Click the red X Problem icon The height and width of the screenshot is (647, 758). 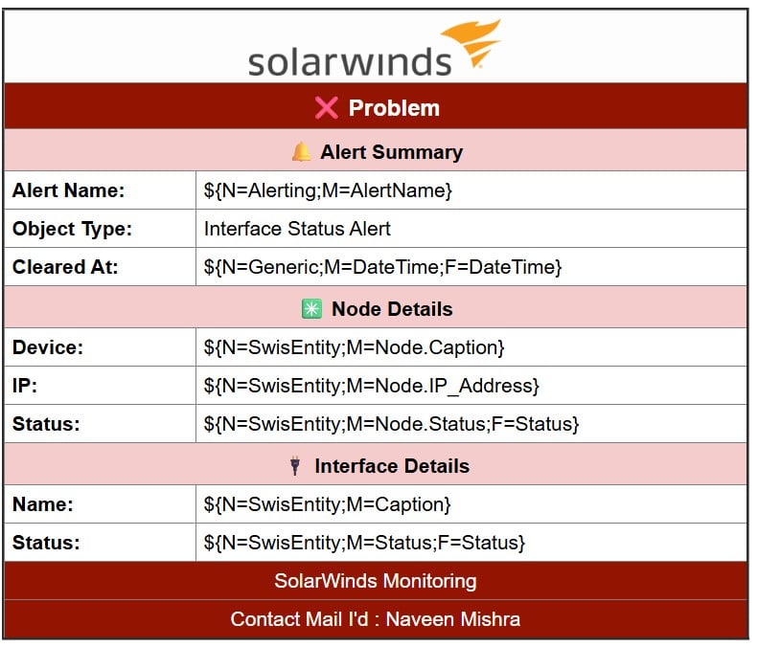327,107
